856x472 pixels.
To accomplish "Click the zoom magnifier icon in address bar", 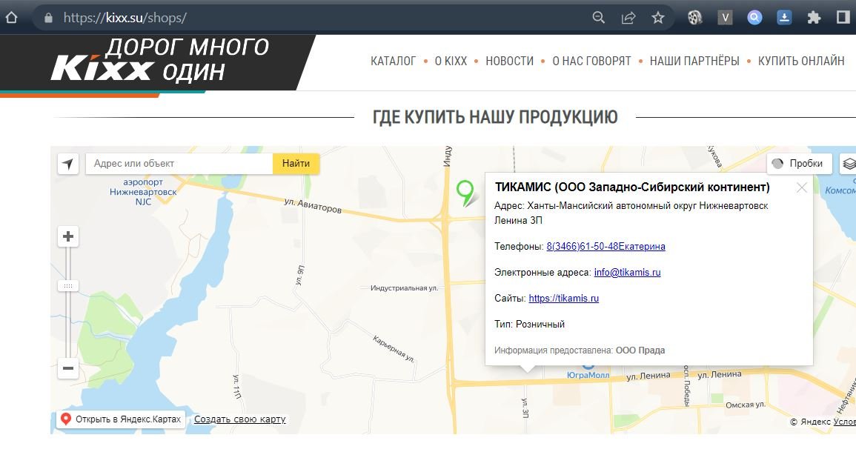I will 598,18.
